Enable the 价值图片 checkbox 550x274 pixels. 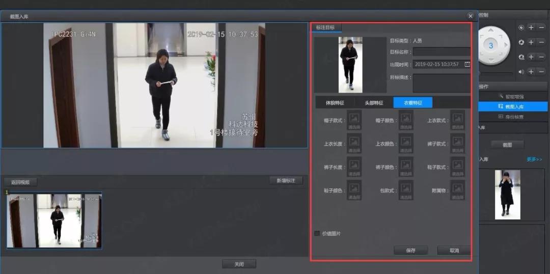317,233
